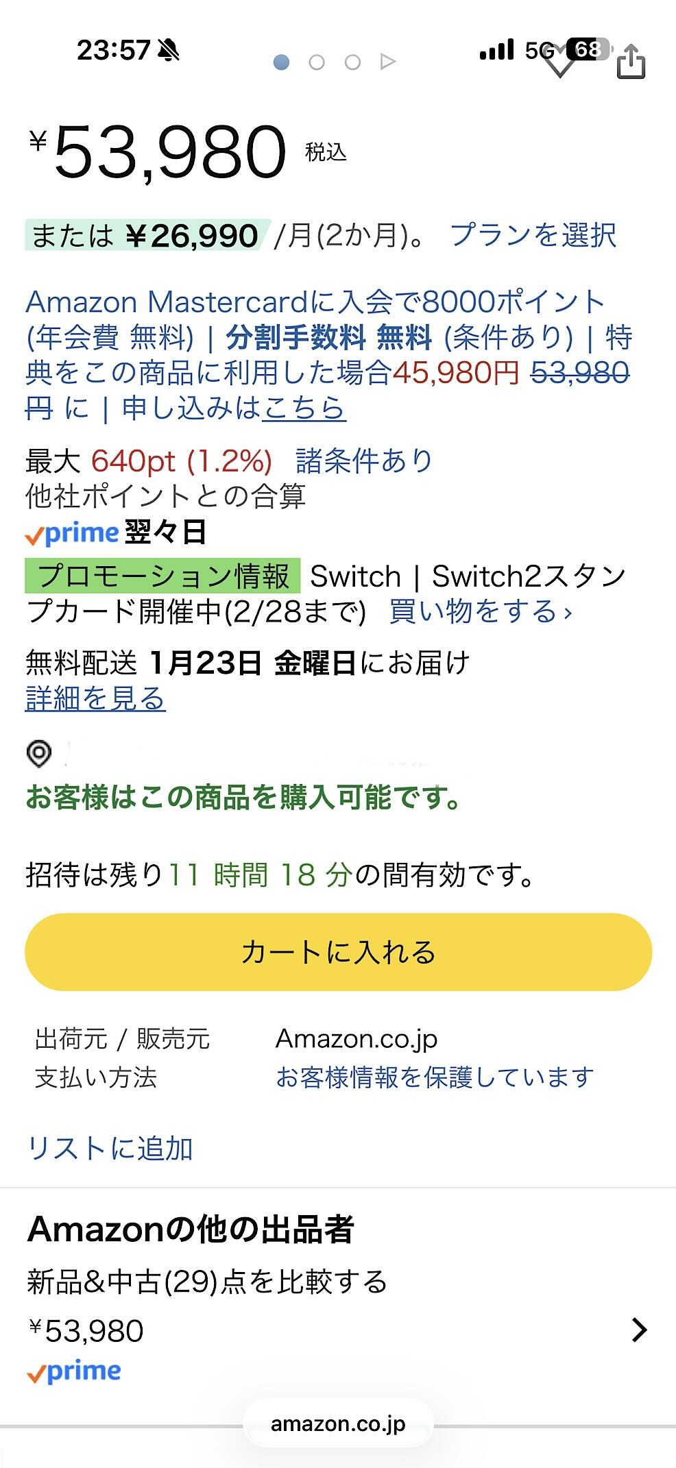676x1468 pixels.
Task: Select the first image carousel dot
Action: pyautogui.click(x=281, y=62)
